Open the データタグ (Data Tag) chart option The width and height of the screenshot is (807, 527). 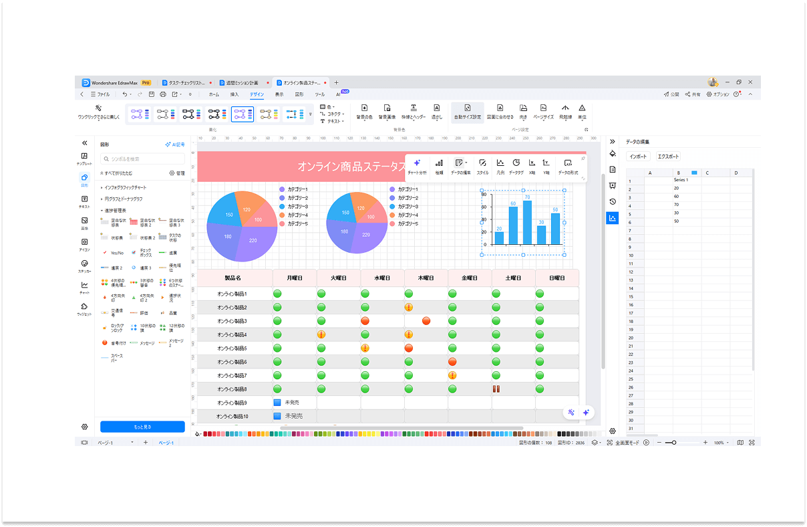[x=516, y=166]
